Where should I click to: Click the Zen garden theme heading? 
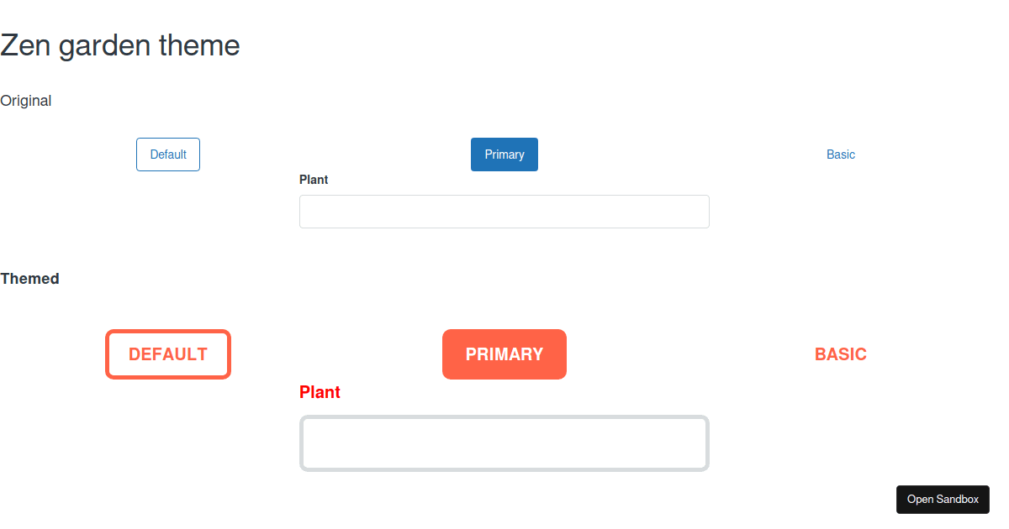(119, 45)
